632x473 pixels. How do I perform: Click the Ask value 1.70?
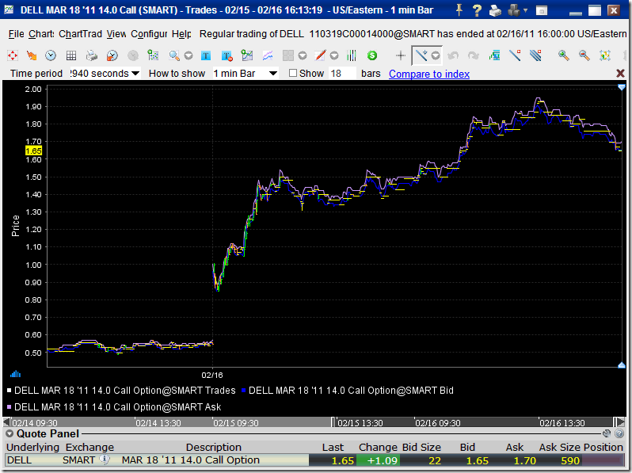coord(525,460)
